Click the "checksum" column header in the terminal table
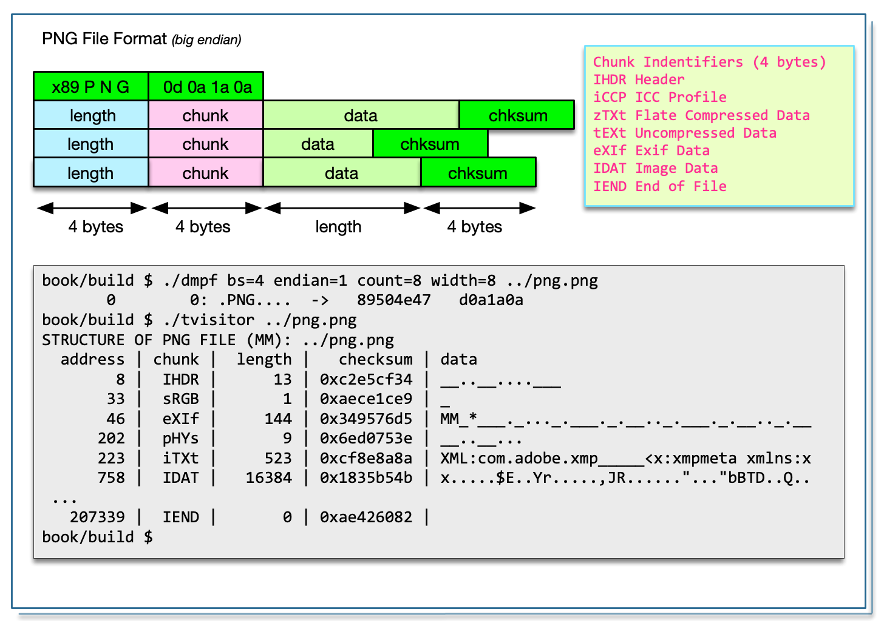Image resolution: width=884 pixels, height=640 pixels. (375, 359)
